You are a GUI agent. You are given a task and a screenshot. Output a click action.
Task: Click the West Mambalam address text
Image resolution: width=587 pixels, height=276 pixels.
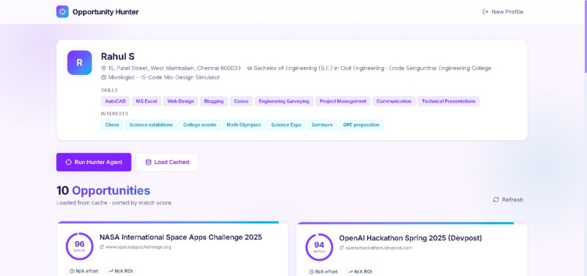(x=174, y=68)
